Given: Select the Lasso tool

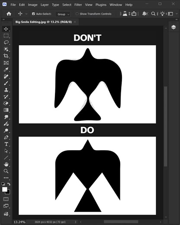Looking at the screenshot, I should click(x=6, y=42).
